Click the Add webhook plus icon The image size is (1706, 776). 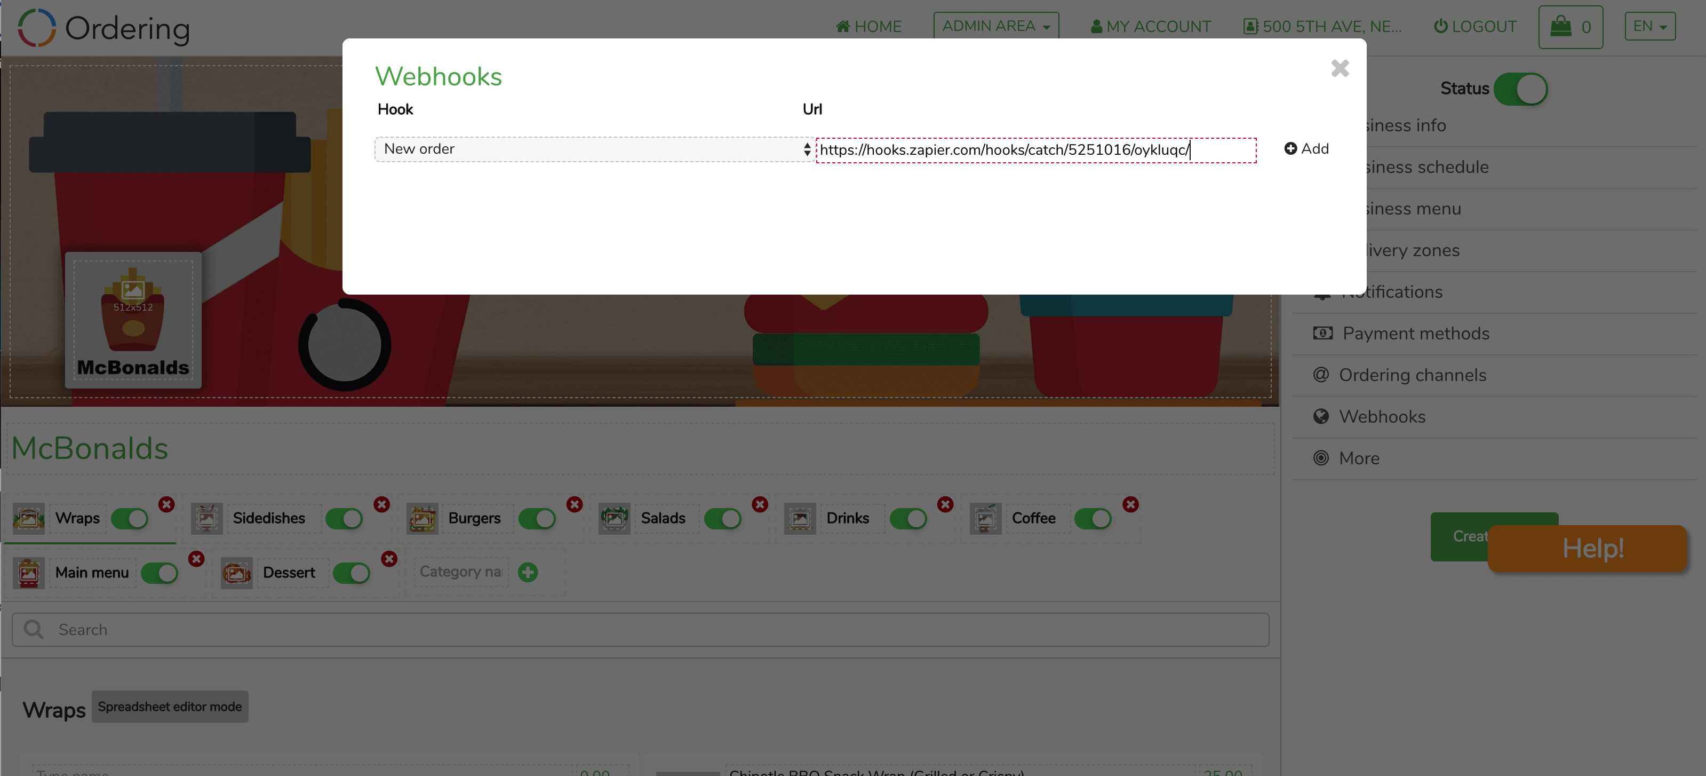[1289, 148]
